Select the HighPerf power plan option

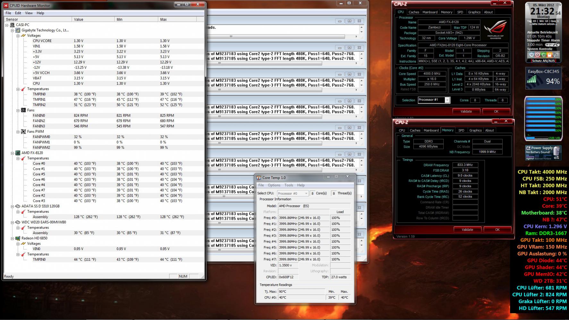pyautogui.click(x=530, y=158)
